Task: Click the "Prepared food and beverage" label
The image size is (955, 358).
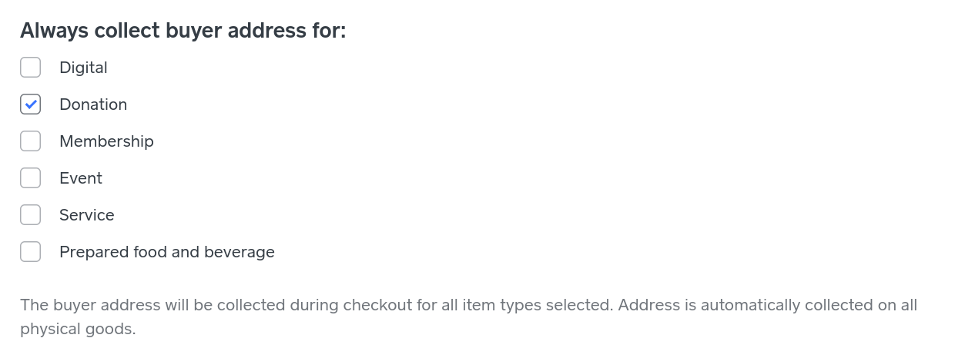Action: [167, 252]
